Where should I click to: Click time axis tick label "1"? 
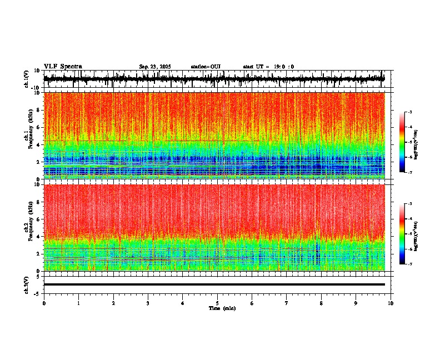tap(78, 303)
